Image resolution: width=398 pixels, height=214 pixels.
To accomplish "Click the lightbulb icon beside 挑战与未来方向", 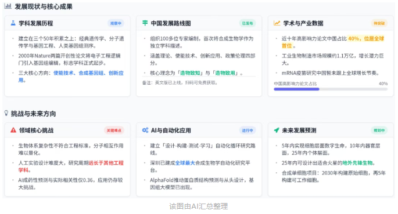I will coord(6,113).
